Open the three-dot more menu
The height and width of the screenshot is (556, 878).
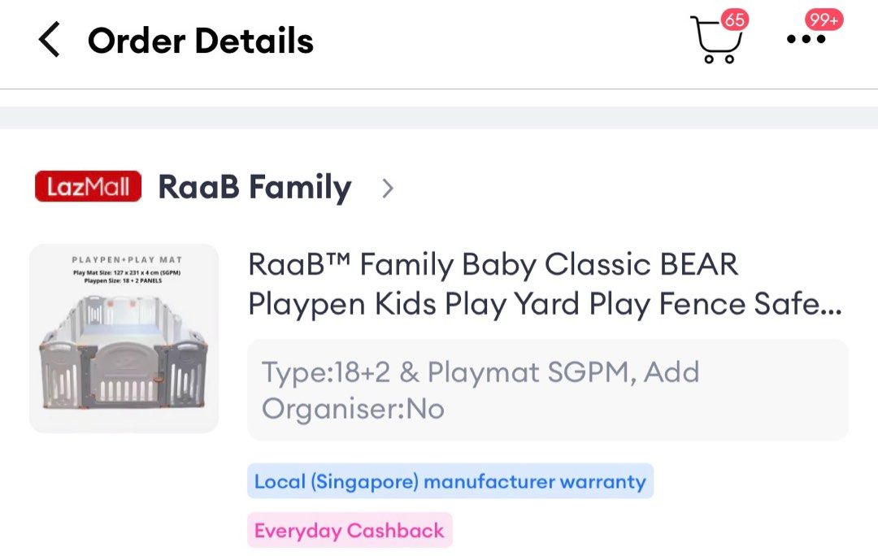point(806,39)
